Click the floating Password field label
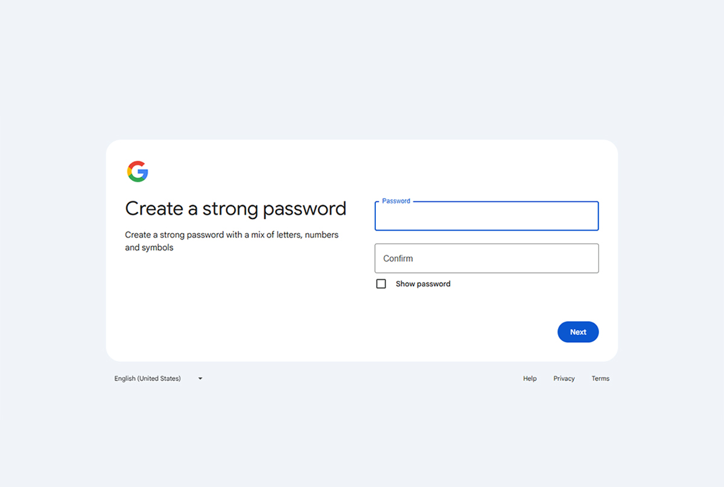 coord(396,201)
